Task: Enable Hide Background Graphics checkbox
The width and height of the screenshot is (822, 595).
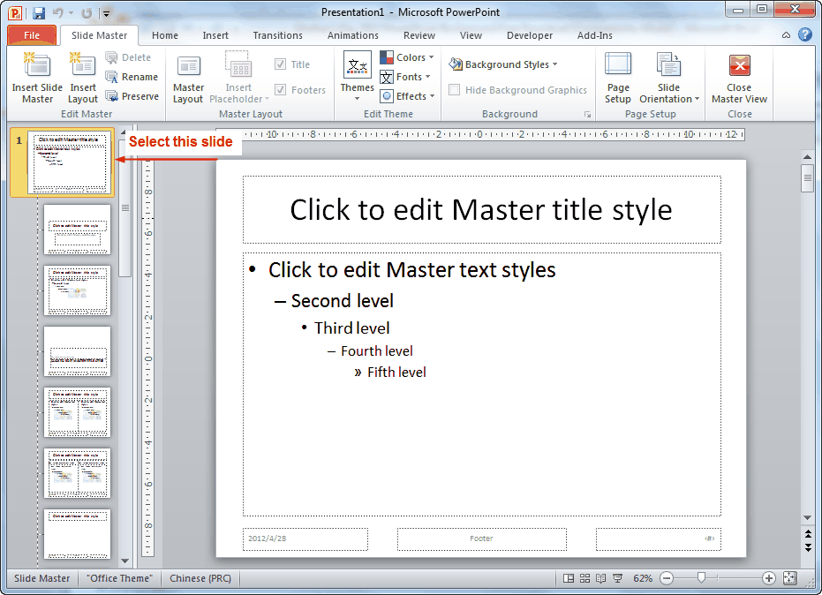Action: 455,90
